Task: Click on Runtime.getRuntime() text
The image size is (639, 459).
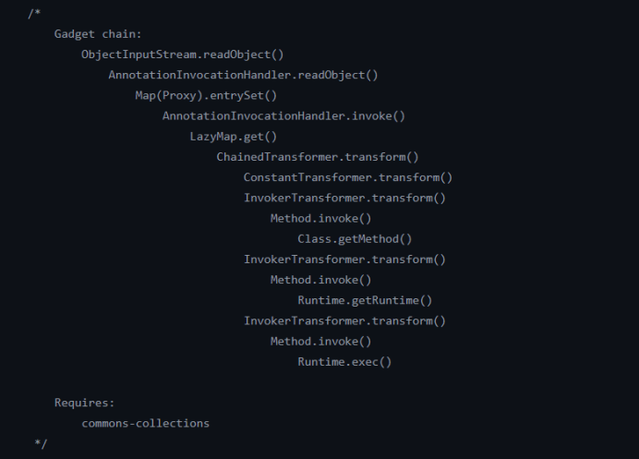Action: pos(365,300)
